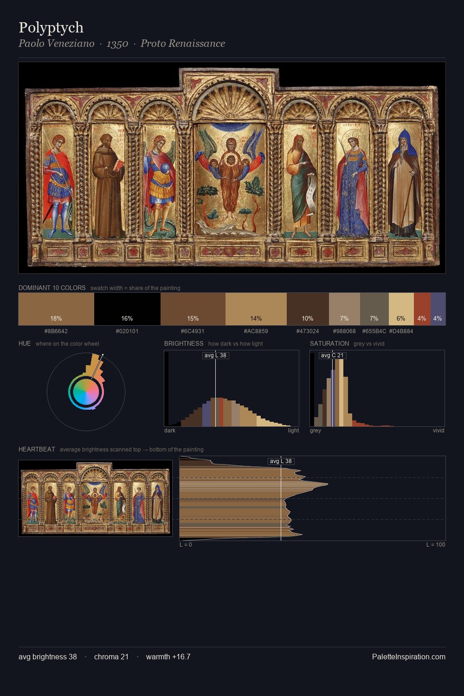Open the main Polyptych painting image
Screen dimensions: 464x696
coord(232,168)
